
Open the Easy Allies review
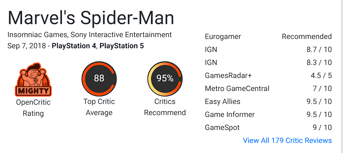pos(222,101)
